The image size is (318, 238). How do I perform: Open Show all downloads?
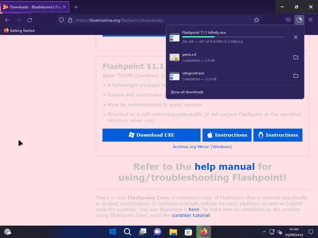(187, 92)
